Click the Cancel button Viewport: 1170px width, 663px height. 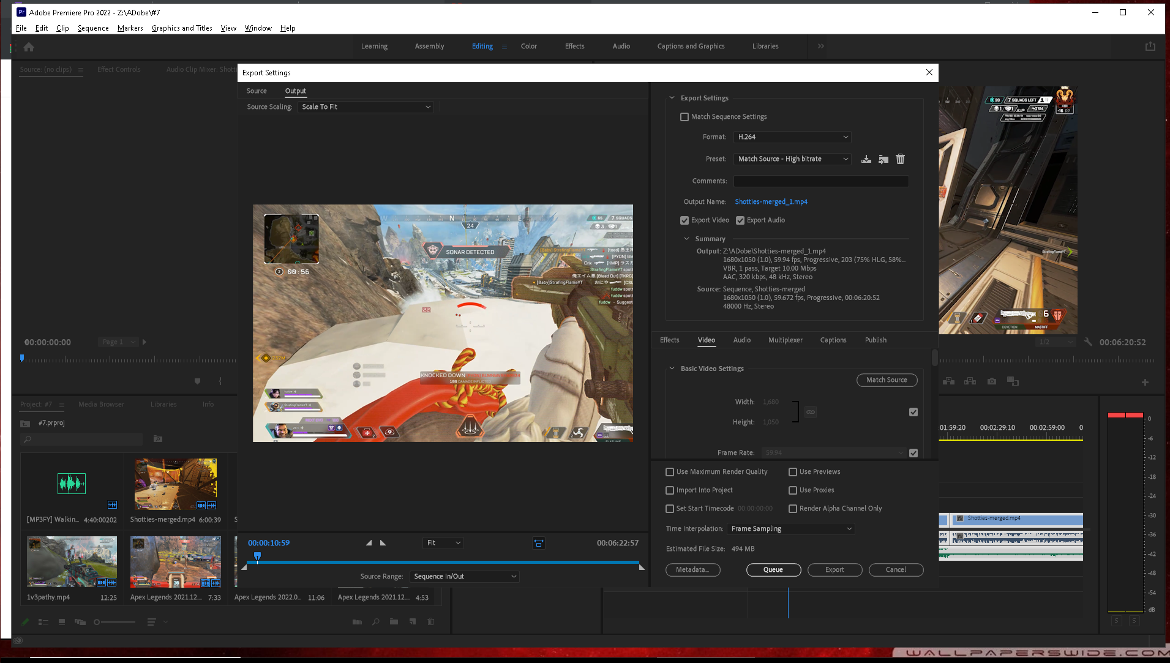(x=896, y=570)
